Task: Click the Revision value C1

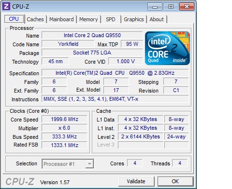Action: (176, 90)
